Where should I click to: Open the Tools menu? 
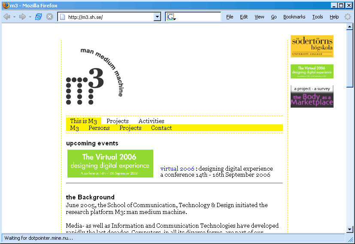click(318, 17)
